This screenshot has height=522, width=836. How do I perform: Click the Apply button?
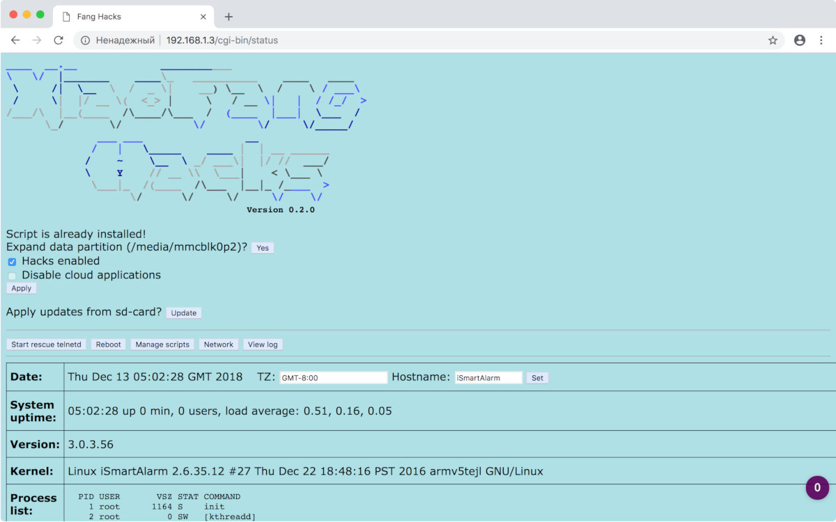click(x=22, y=288)
